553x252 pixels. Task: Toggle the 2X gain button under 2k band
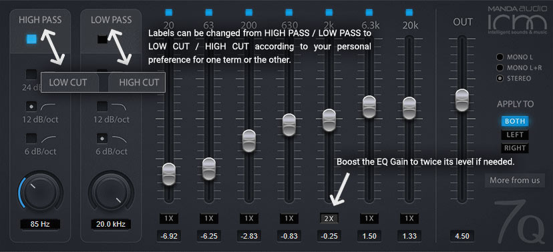[329, 218]
